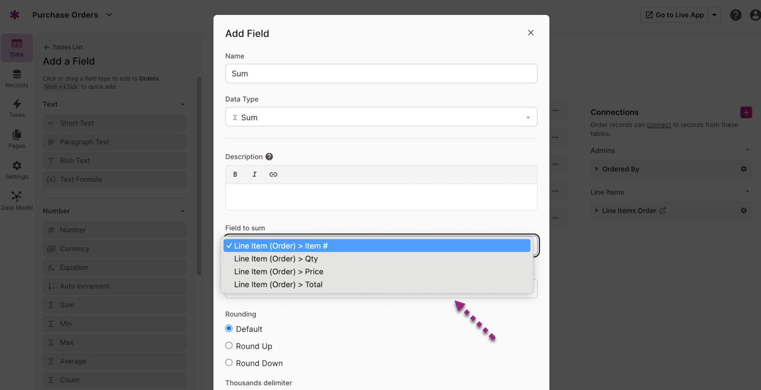Open the Data Type dropdown
The image size is (761, 390).
coord(381,117)
